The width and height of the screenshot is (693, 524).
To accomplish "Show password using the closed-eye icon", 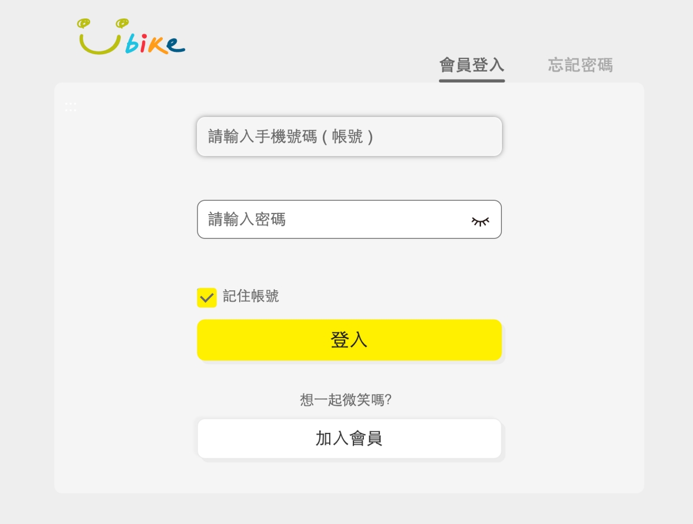I will [480, 220].
